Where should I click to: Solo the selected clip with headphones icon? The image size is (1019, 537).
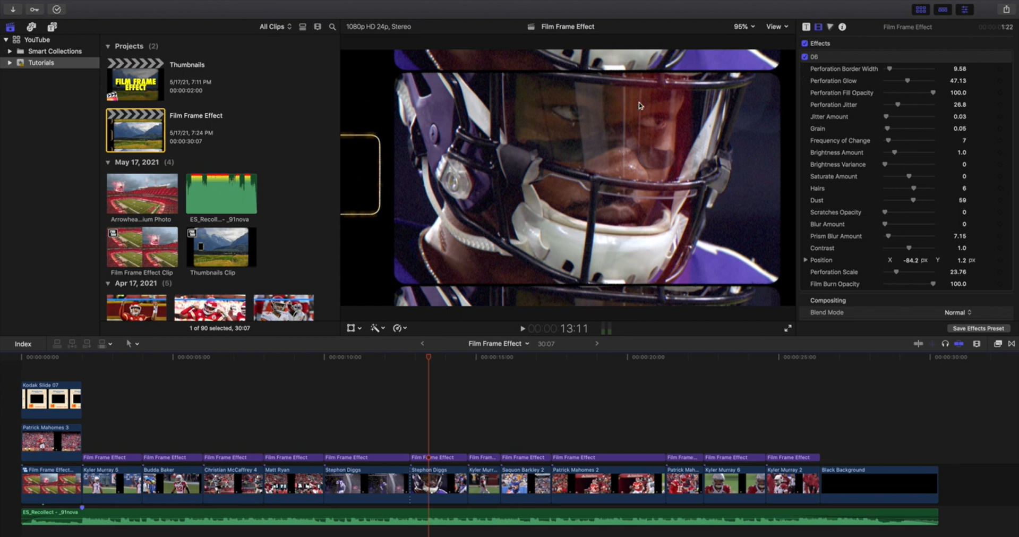pyautogui.click(x=945, y=344)
